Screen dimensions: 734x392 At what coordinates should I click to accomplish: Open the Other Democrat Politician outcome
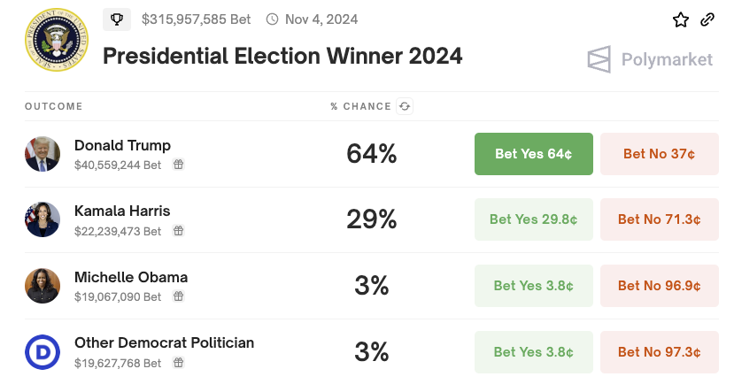pos(164,342)
